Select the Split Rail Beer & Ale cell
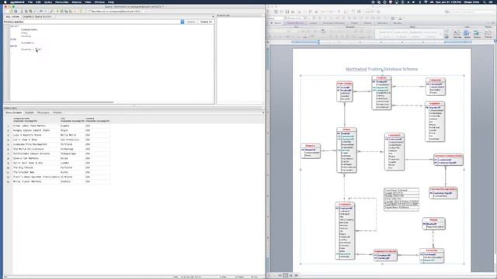The image size is (497, 279). point(36,163)
